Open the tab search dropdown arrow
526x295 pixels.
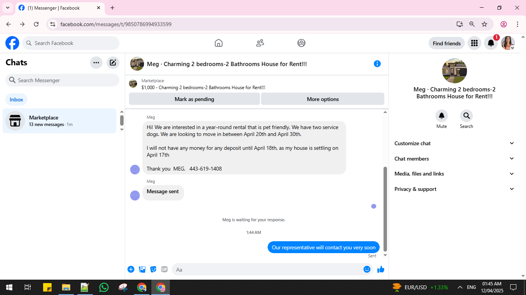[x=7, y=8]
